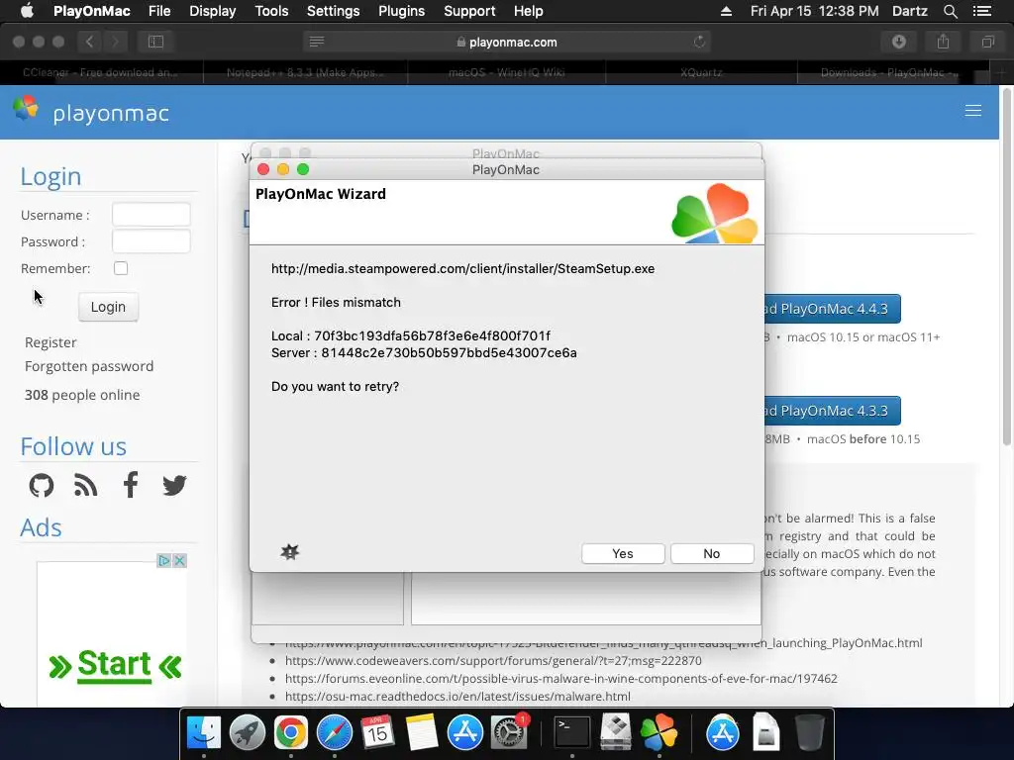
Task: Toggle the Safari sidebar button
Action: 155,42
